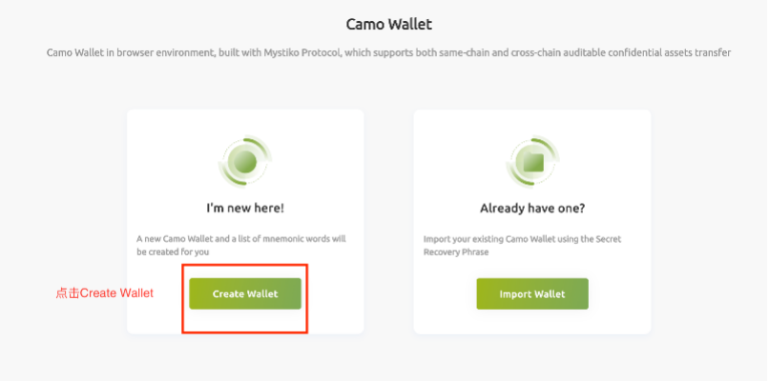Click the red "点击Create Wallet" annotation

pyautogui.click(x=104, y=293)
